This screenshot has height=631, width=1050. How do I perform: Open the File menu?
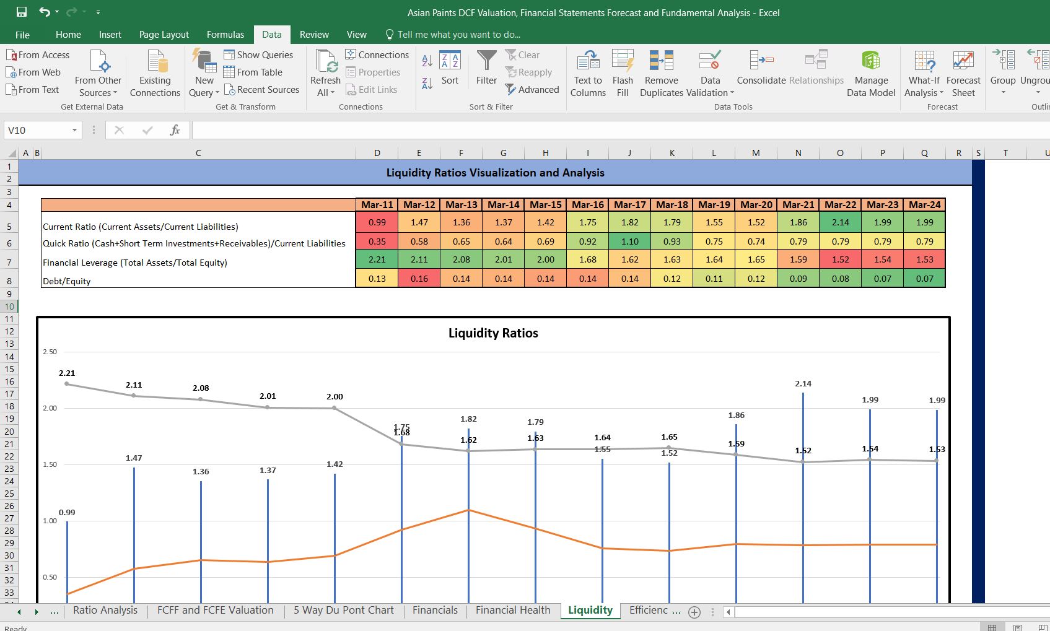pos(22,35)
